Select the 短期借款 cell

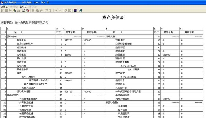coord(129,40)
